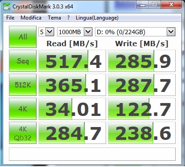185x167 pixels.
Task: Open the Tema menu
Action: tap(54, 18)
